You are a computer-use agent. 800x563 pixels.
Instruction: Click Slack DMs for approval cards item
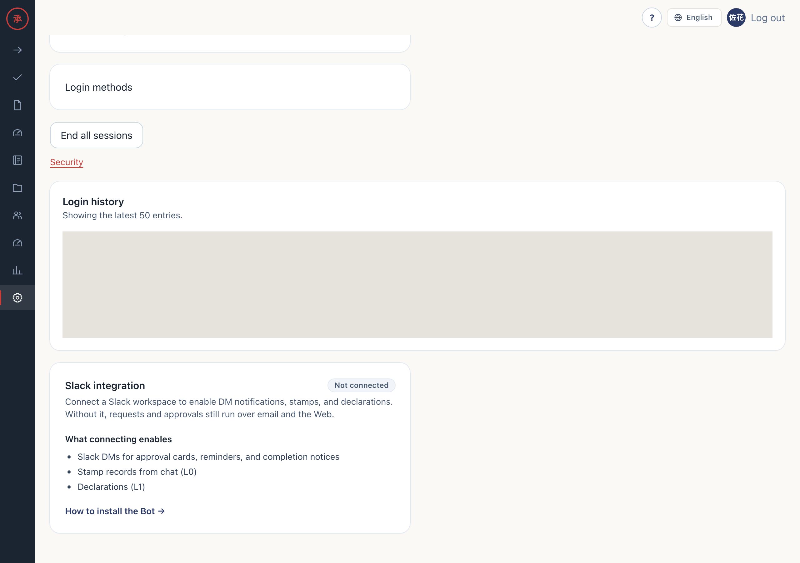point(208,457)
